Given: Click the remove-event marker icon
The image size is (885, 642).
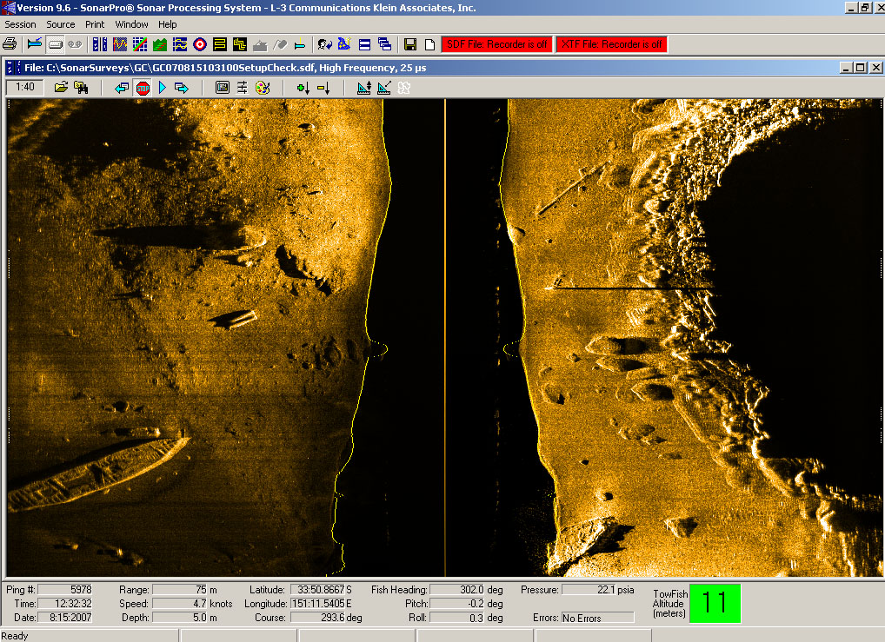Looking at the screenshot, I should (324, 88).
